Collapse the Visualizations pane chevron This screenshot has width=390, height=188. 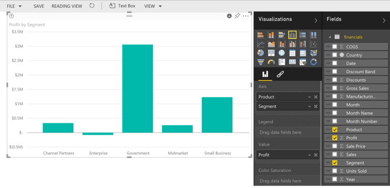coord(316,20)
